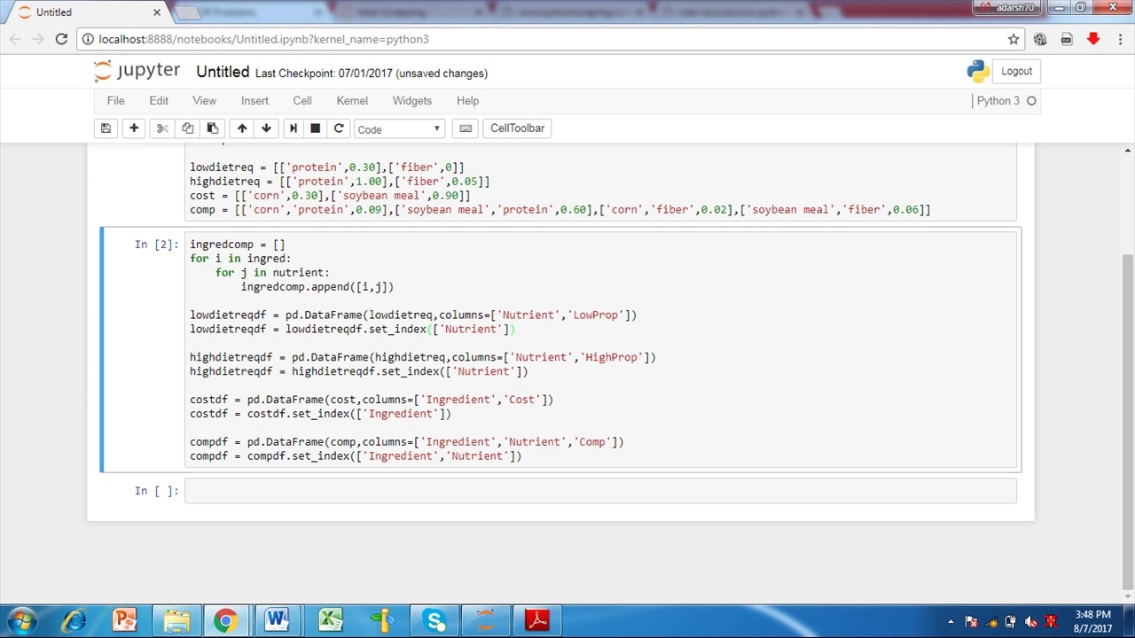Open Adobe Acrobat from taskbar
Image resolution: width=1135 pixels, height=638 pixels.
tap(537, 620)
